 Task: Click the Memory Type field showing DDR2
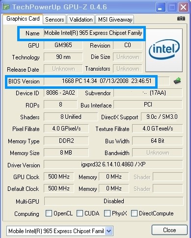[x=66, y=141]
